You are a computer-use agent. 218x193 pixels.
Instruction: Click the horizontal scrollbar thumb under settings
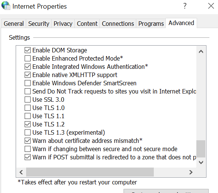point(90,172)
